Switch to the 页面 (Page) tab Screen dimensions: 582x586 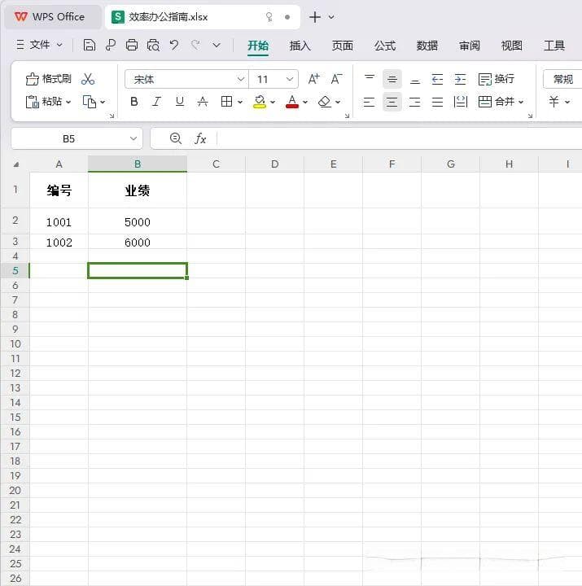343,46
